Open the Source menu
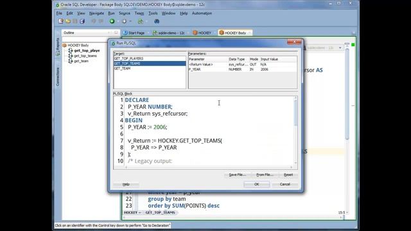The height and width of the screenshot is (231, 411). [x=125, y=13]
